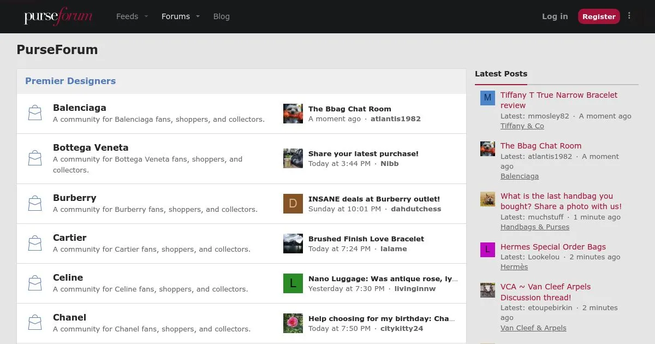Viewport: 655px width, 344px height.
Task: View citykitty24 user profile
Action: tap(402, 328)
